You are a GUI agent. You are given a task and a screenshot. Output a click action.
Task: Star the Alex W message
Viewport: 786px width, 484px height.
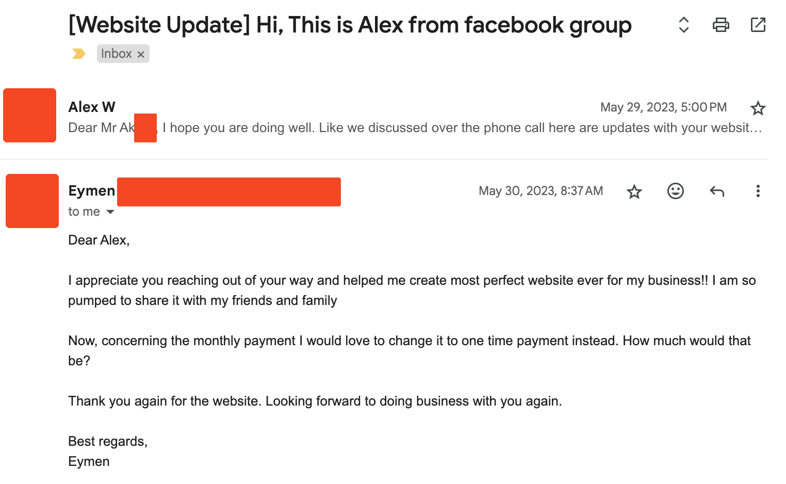tap(758, 108)
